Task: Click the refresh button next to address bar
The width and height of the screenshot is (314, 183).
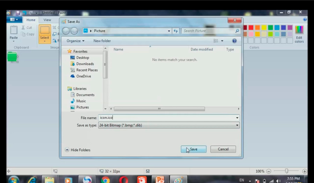Action: coord(175,31)
